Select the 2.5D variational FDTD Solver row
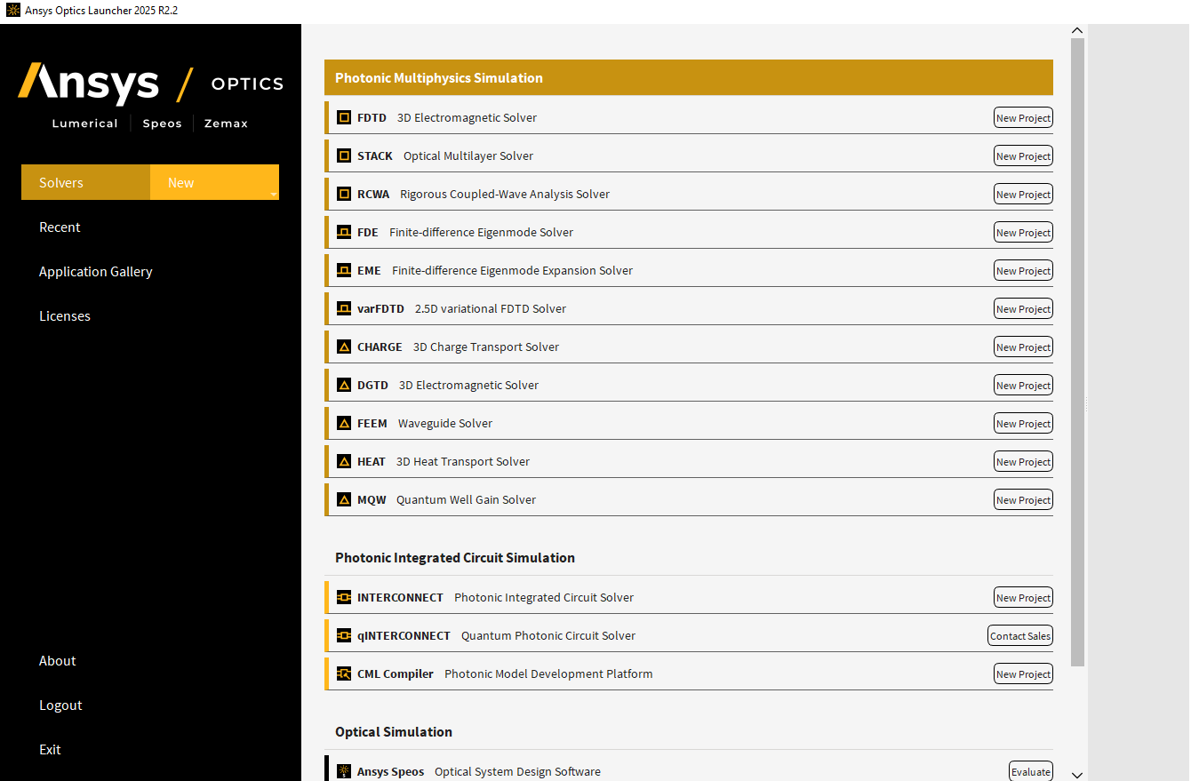The image size is (1191, 781). point(689,308)
